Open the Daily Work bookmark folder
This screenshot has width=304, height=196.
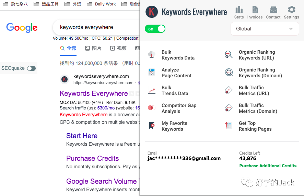(x=101, y=4)
